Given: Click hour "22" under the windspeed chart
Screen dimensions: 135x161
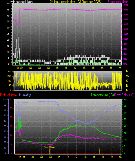Looking at the screenshot, I should click(x=111, y=68).
